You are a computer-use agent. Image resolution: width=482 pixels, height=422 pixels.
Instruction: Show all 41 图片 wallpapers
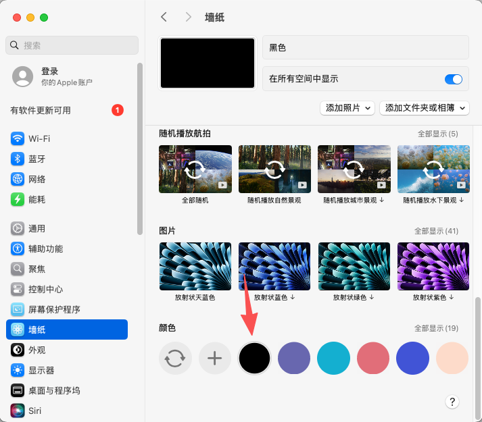[436, 231]
